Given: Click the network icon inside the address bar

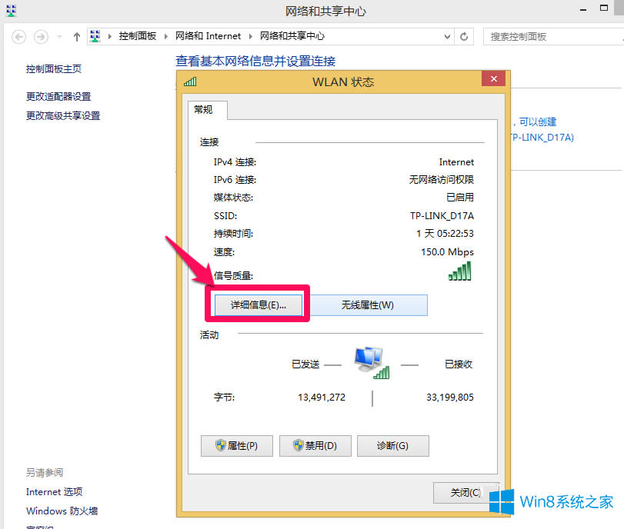Looking at the screenshot, I should click(95, 35).
